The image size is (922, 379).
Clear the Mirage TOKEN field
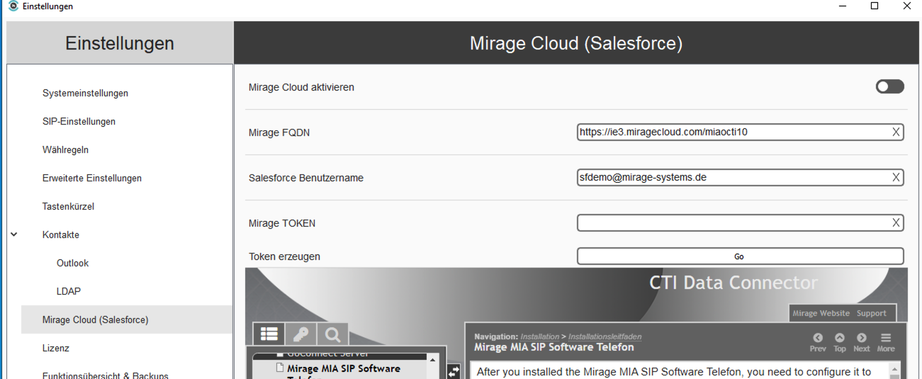coord(895,223)
